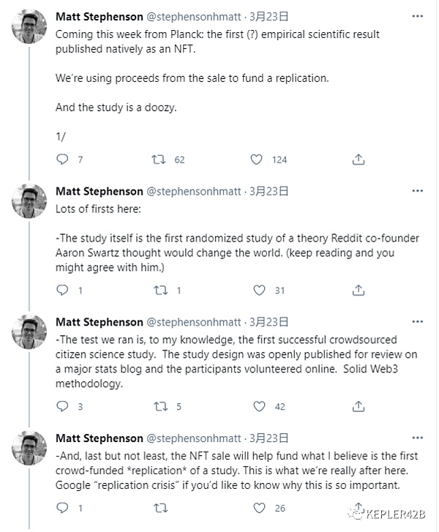
Task: Retweet the first tweet with 62 retweets
Action: pyautogui.click(x=157, y=159)
